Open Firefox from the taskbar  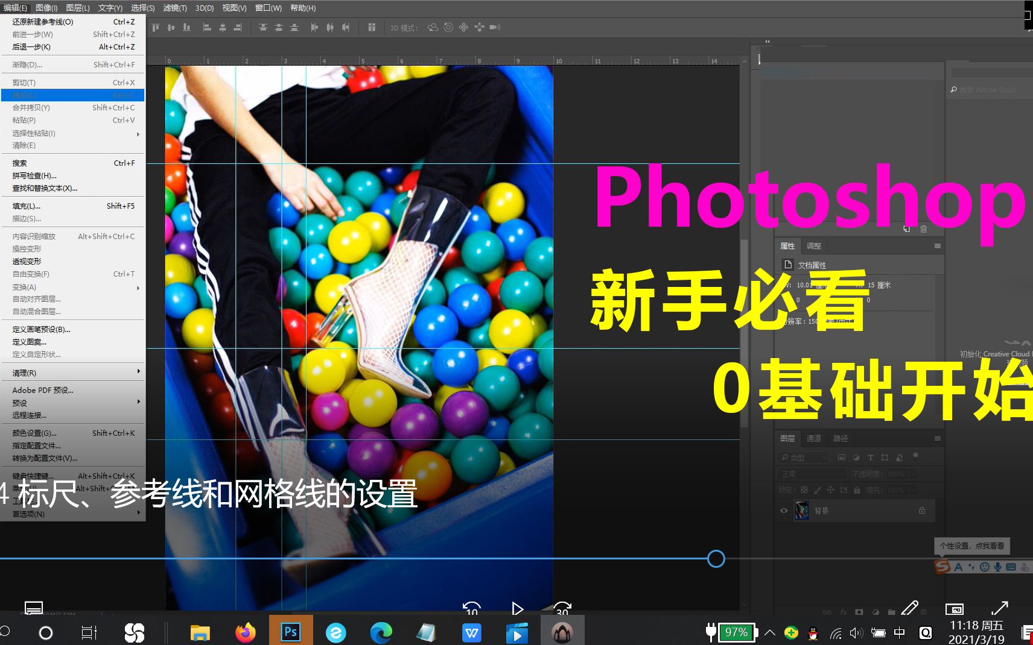[245, 632]
